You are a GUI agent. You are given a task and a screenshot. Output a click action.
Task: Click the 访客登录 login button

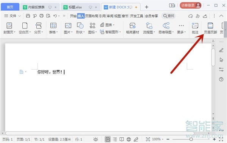click(191, 6)
